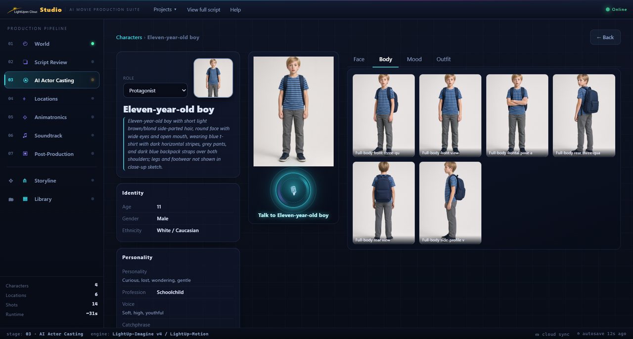Click the Soundtrack music note icon
The image size is (633, 339).
pyautogui.click(x=25, y=136)
